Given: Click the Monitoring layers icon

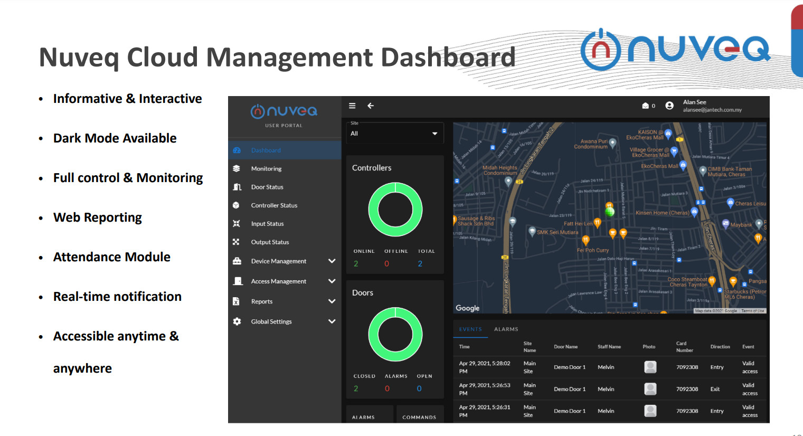Looking at the screenshot, I should tap(237, 168).
